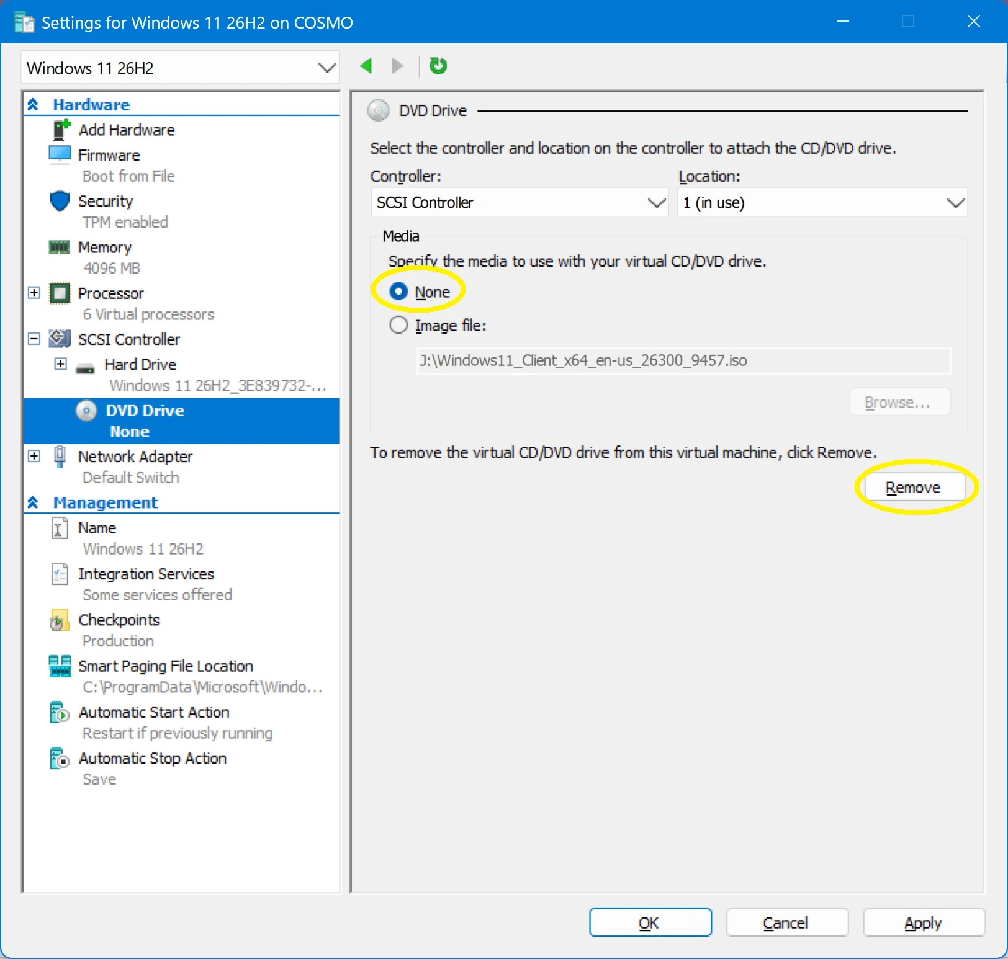The width and height of the screenshot is (1008, 959).
Task: Select the 'TPM enabled' security text
Action: click(x=125, y=222)
